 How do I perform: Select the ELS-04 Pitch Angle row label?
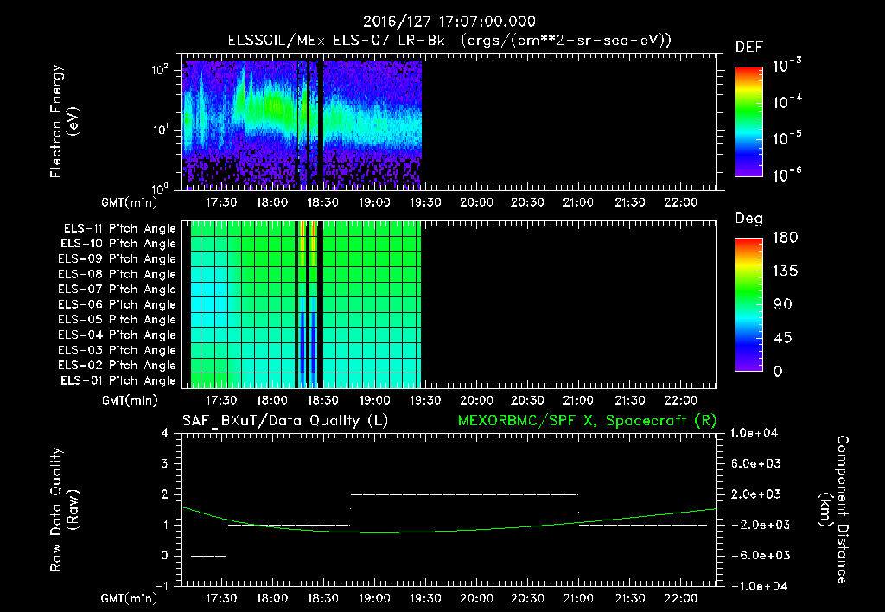(118, 335)
